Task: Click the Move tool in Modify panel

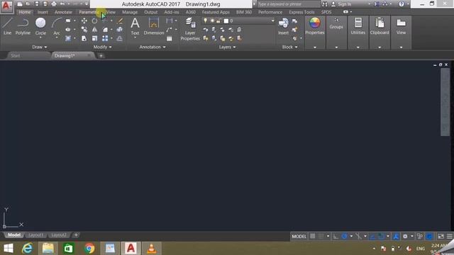Action: click(x=84, y=21)
